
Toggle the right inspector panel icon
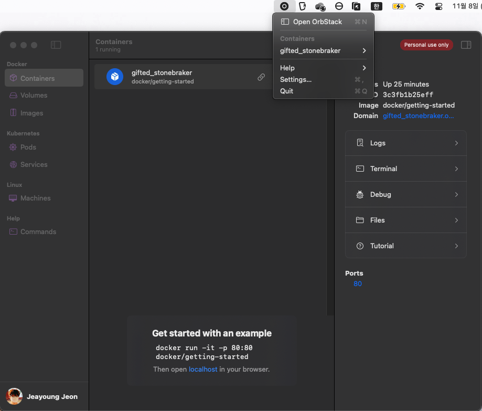point(466,45)
